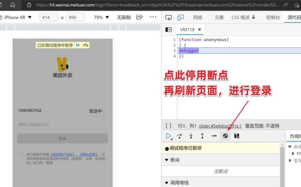Click the browser home icon
Viewport: 301px width, 187px height.
13,5
